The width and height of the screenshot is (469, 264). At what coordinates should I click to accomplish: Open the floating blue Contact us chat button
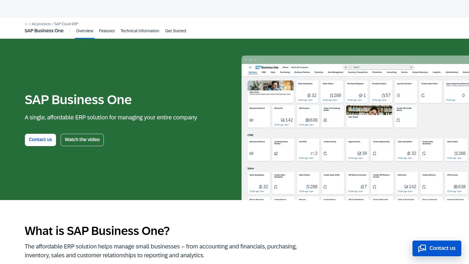(437, 248)
